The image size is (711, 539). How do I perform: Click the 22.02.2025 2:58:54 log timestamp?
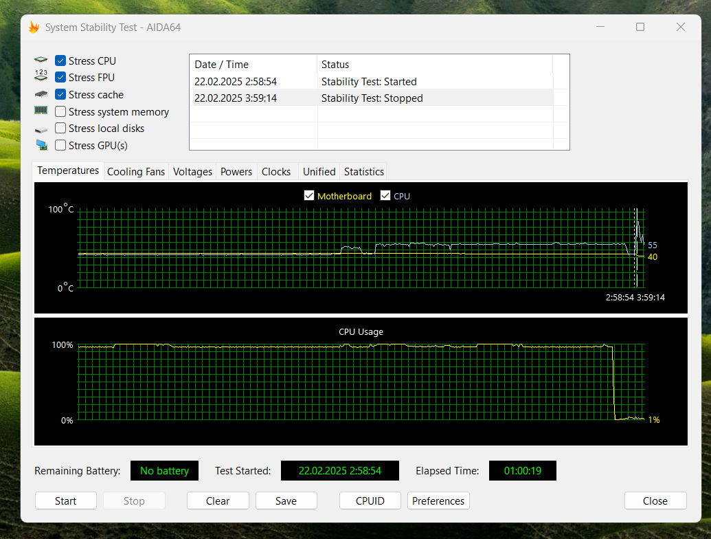pyautogui.click(x=236, y=82)
